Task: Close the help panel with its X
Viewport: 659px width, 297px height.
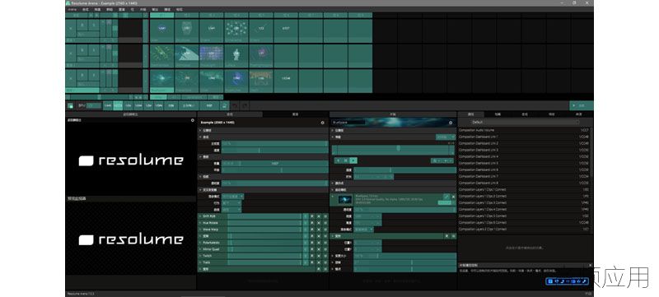Action: (x=590, y=265)
